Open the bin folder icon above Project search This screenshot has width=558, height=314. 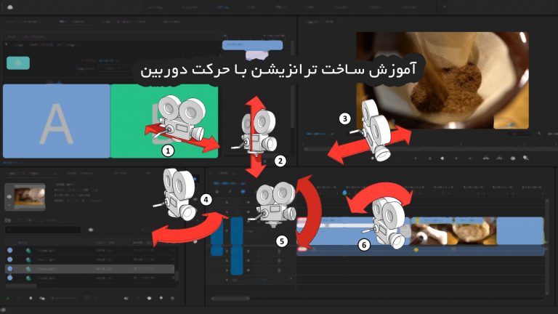click(8, 220)
